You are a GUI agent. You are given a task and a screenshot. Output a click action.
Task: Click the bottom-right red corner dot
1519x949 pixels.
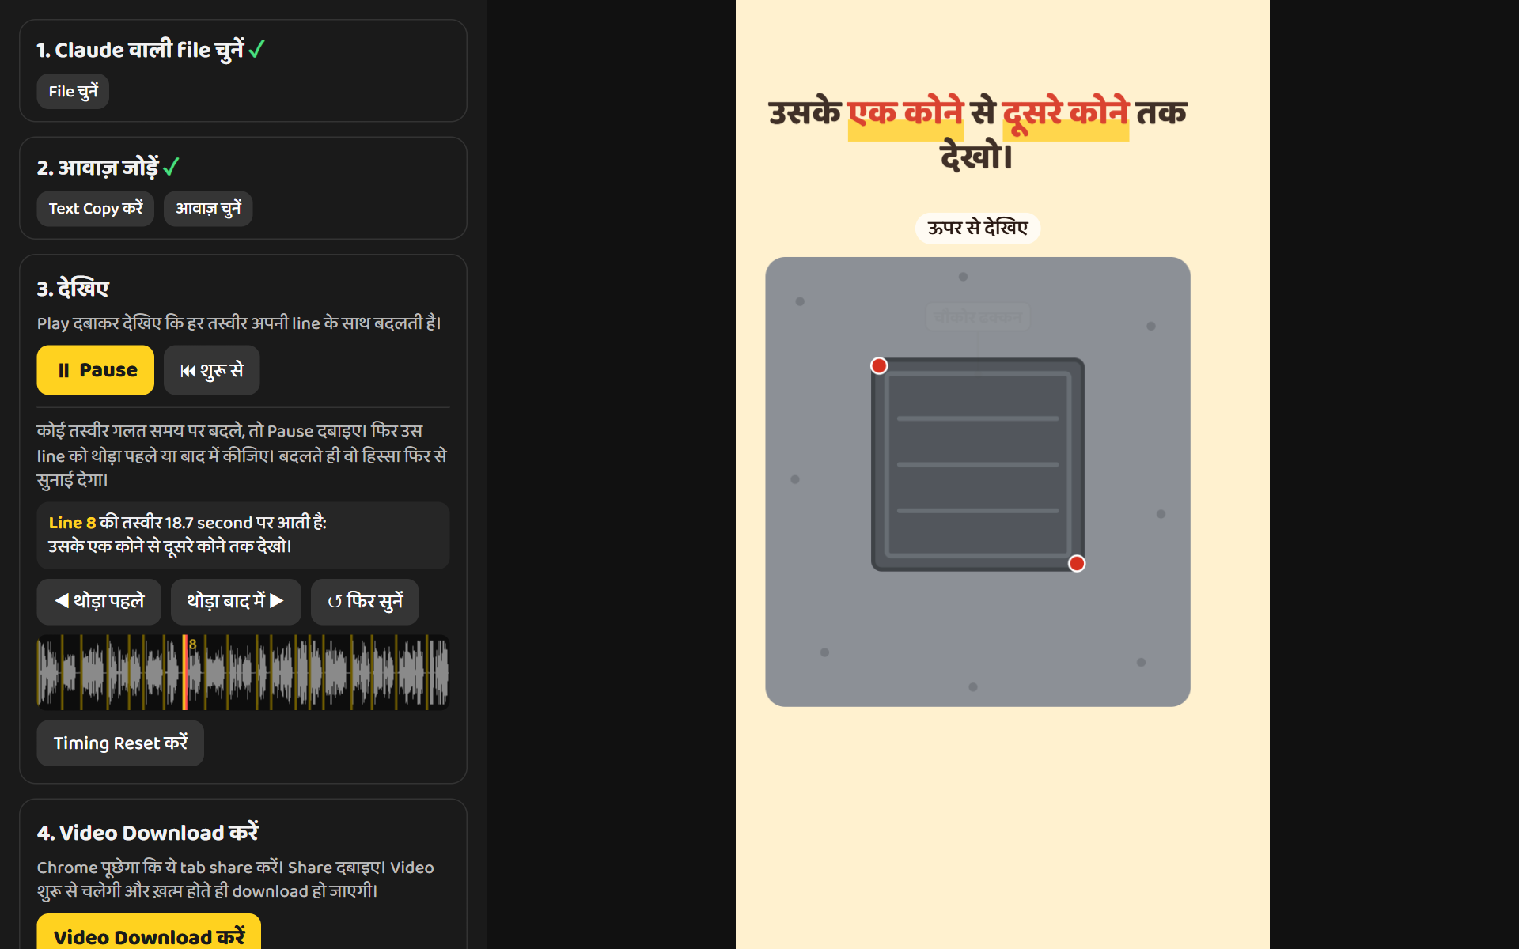pyautogui.click(x=1077, y=564)
